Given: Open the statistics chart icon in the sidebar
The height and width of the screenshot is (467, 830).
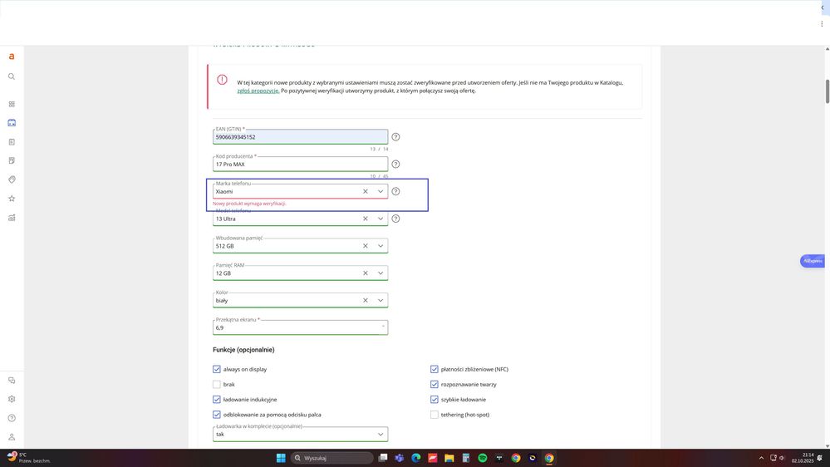Looking at the screenshot, I should 12,218.
